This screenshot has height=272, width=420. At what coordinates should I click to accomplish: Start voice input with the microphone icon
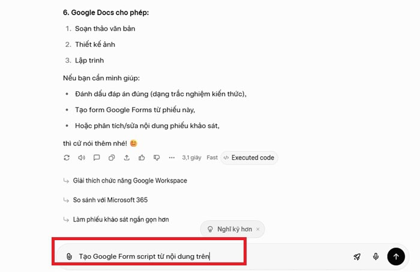tap(376, 256)
